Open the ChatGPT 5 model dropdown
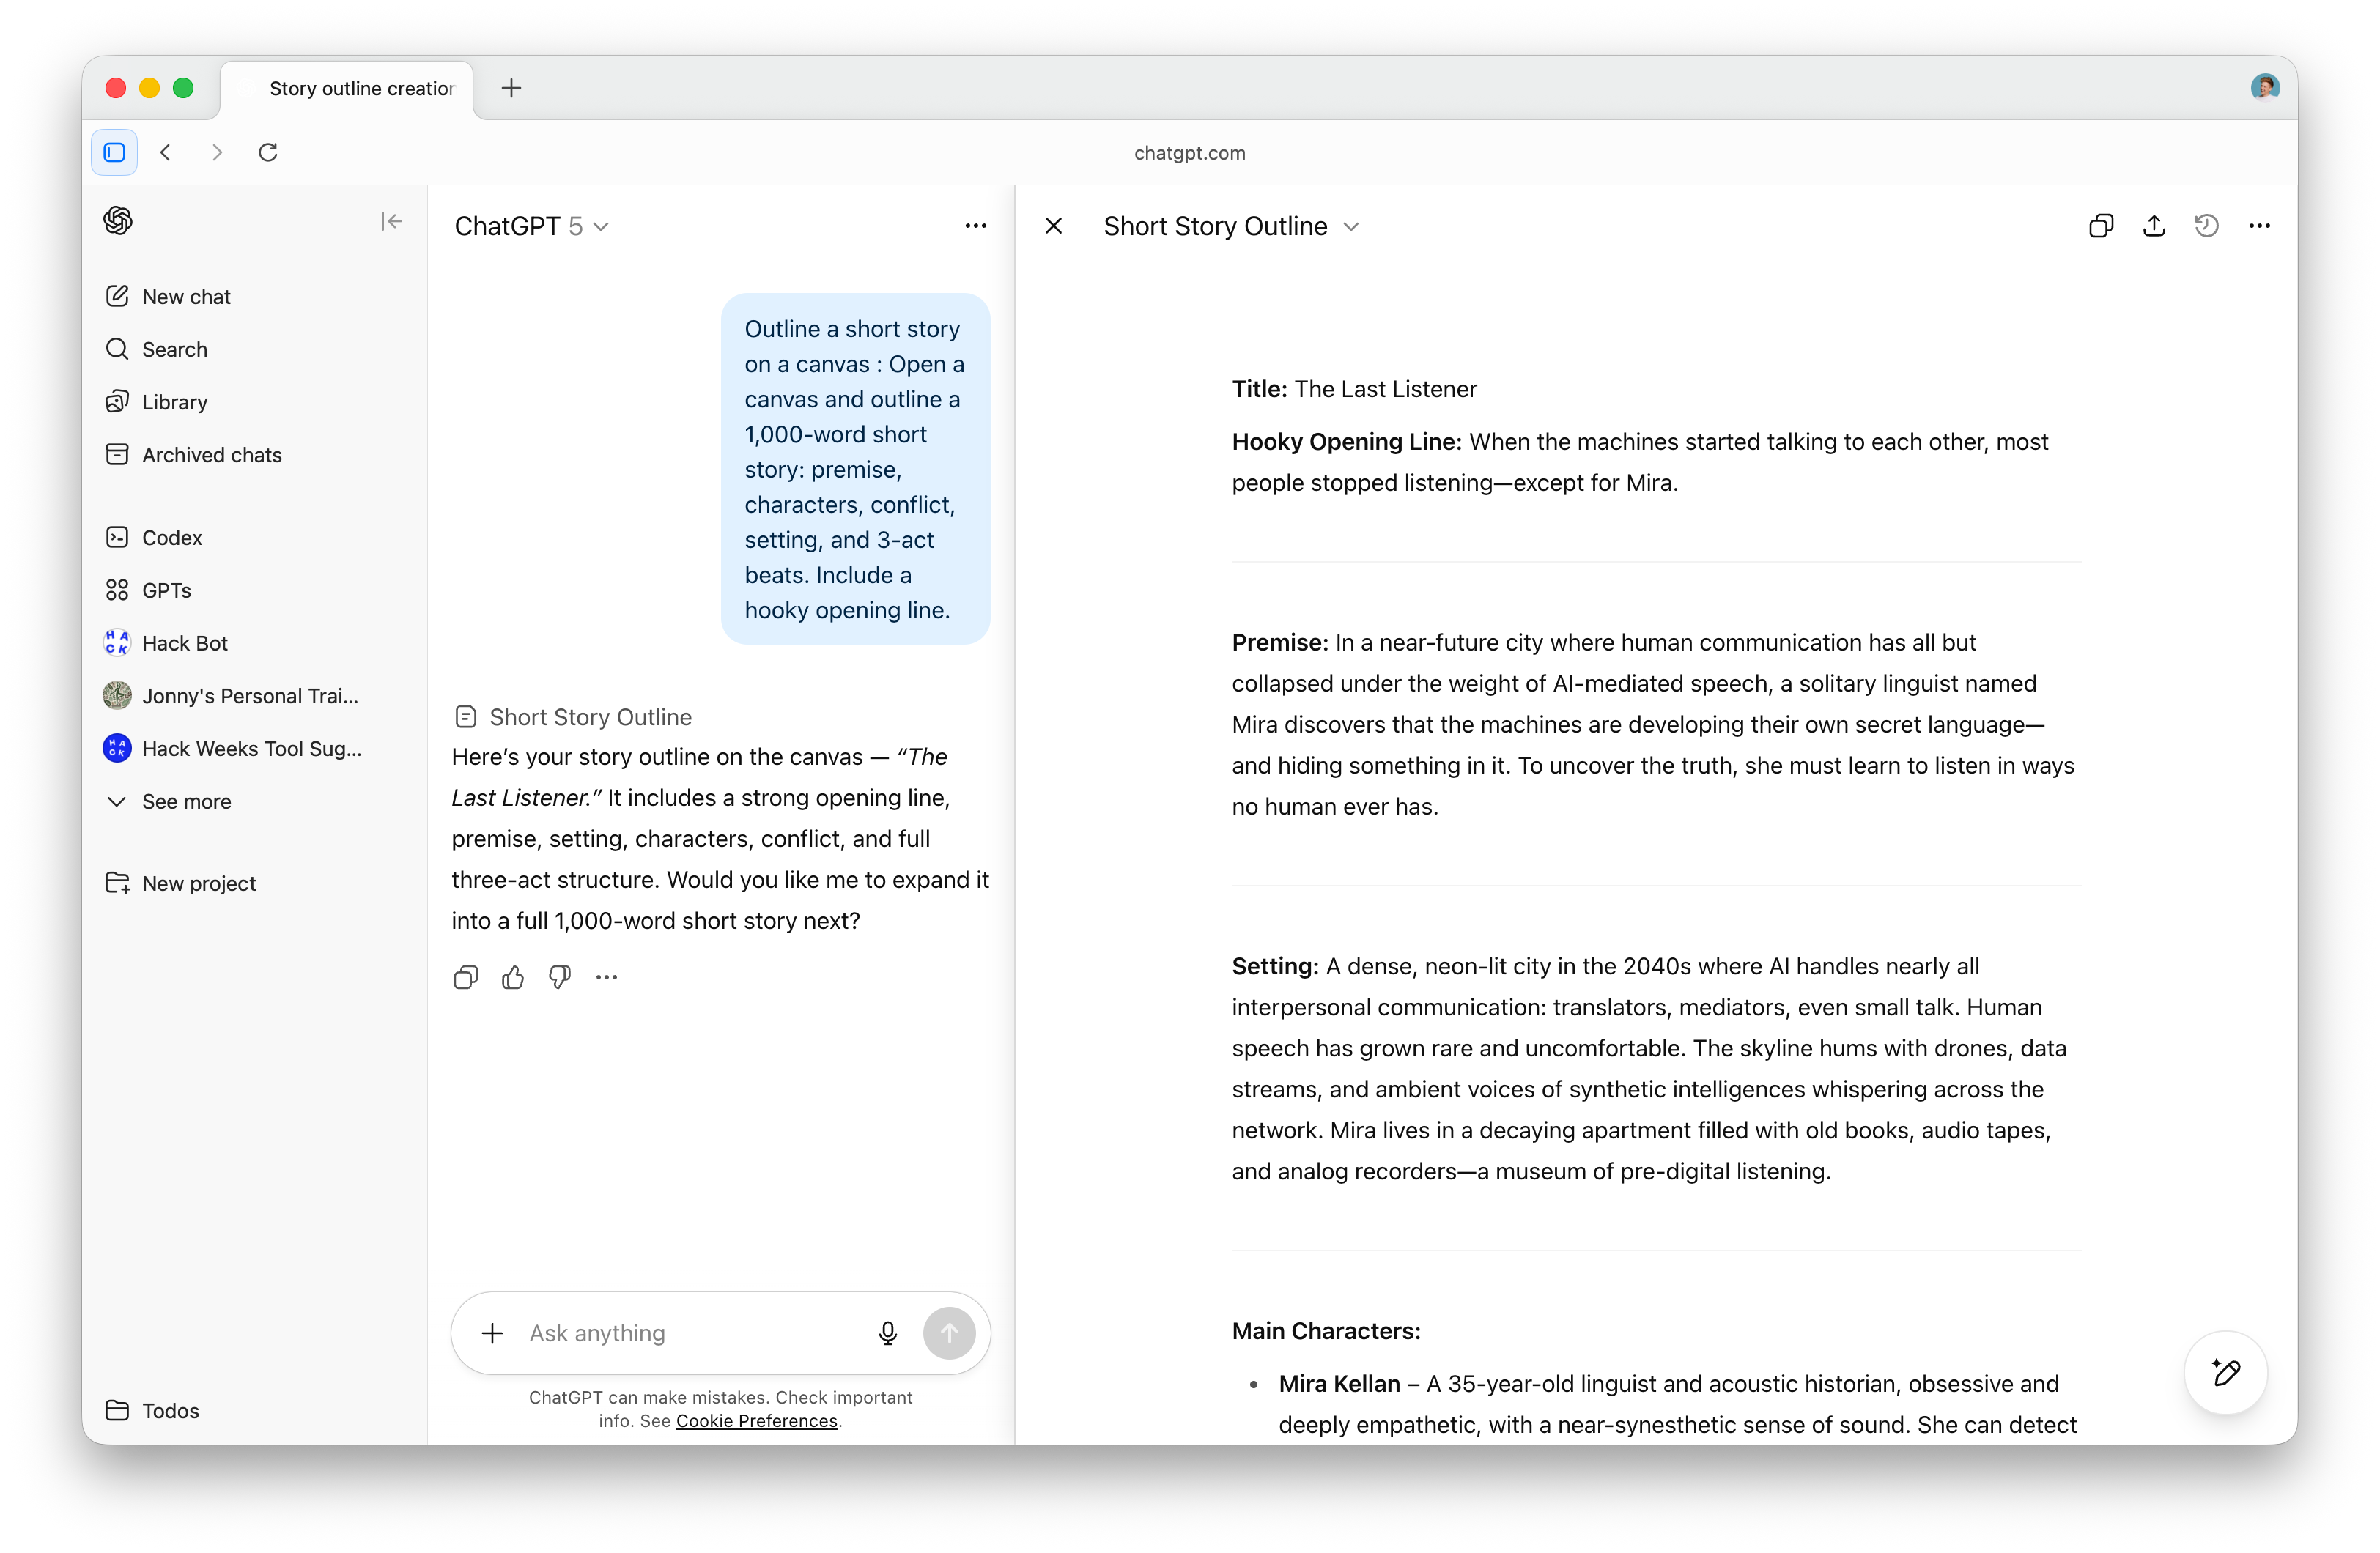 [531, 226]
